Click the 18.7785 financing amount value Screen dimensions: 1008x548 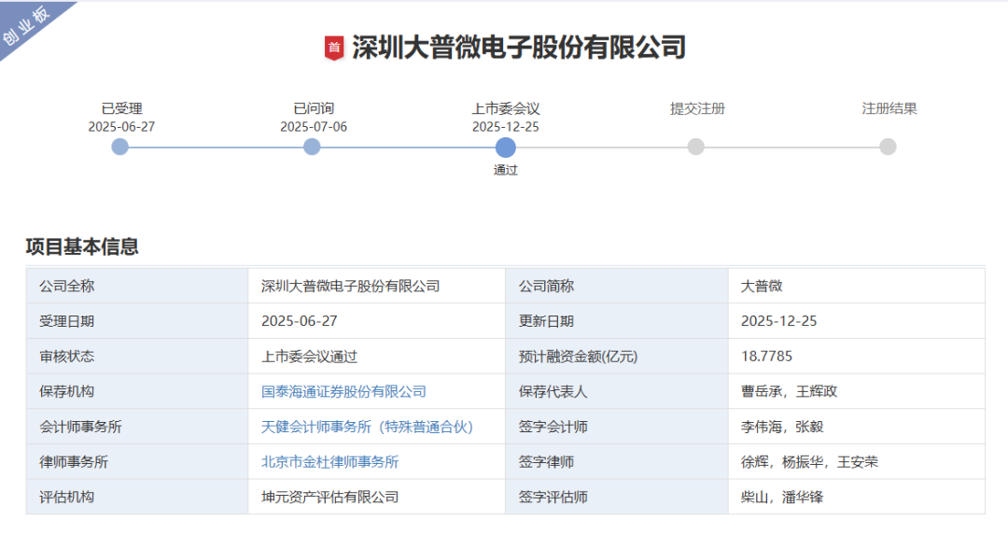click(x=766, y=356)
